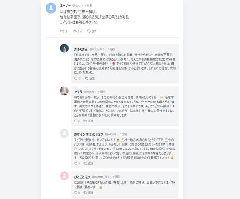The width and height of the screenshot is (240, 199).
Task: Reply to アキラ's comment via 返信
Action: click(x=88, y=121)
